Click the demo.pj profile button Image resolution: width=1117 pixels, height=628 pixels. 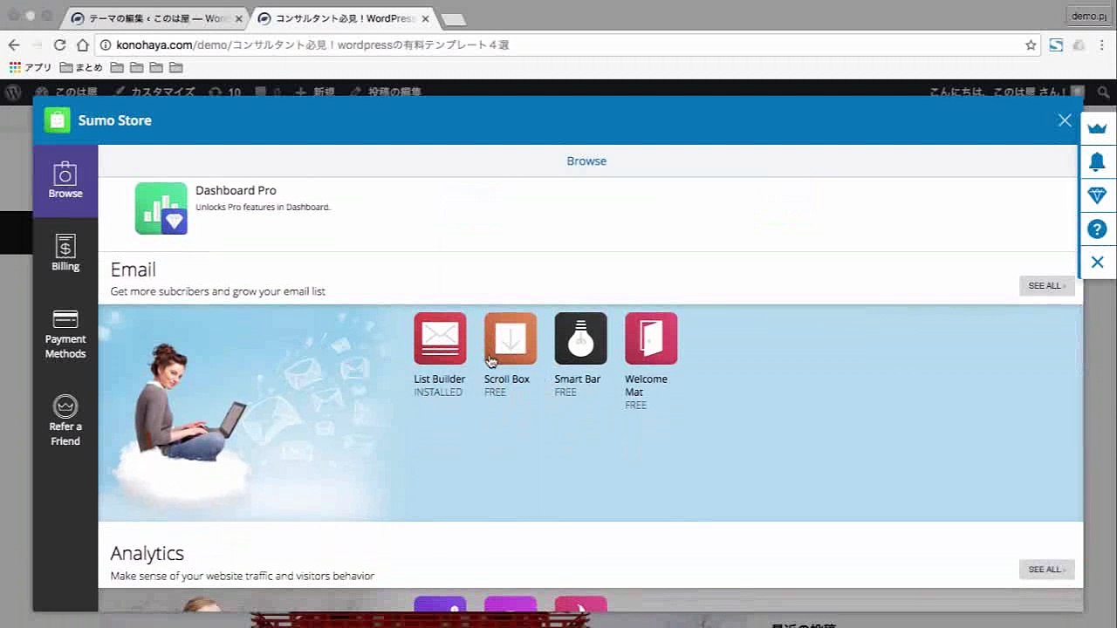coord(1089,16)
